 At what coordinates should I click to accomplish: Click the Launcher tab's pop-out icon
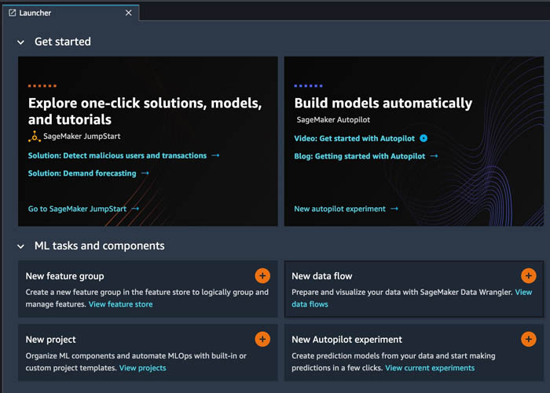(13, 13)
